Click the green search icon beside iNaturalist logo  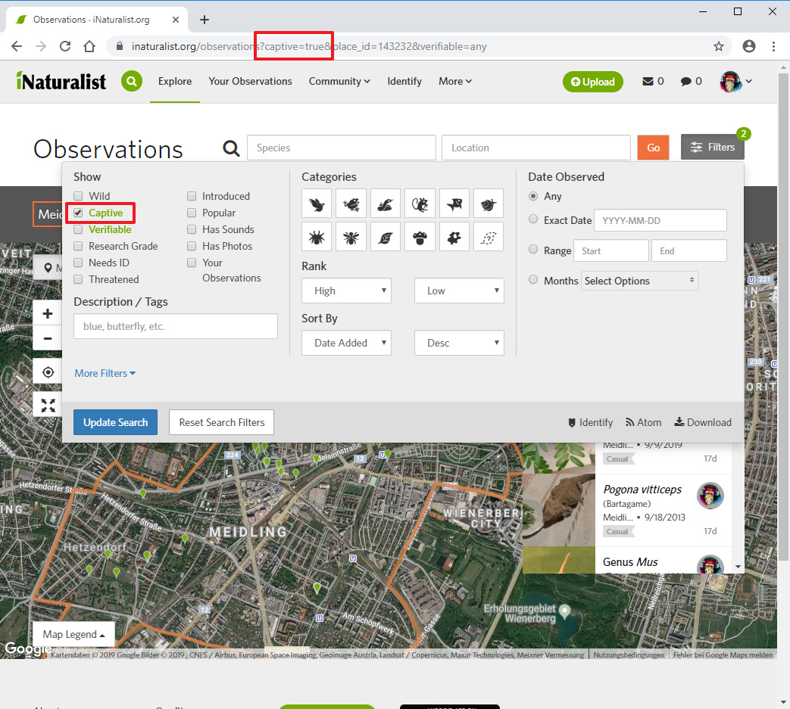tap(132, 81)
